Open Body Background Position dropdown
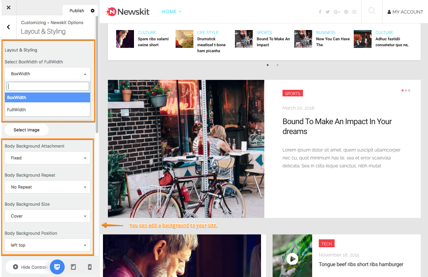428x277 pixels. coord(48,245)
